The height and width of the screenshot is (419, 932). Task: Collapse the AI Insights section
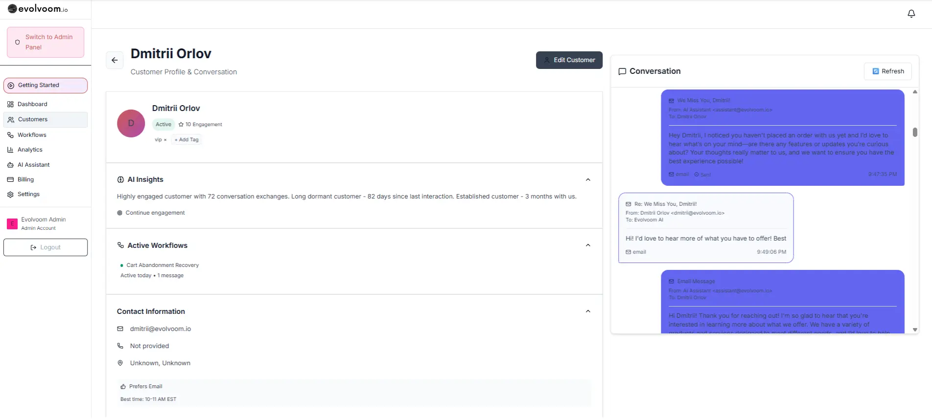pyautogui.click(x=588, y=180)
